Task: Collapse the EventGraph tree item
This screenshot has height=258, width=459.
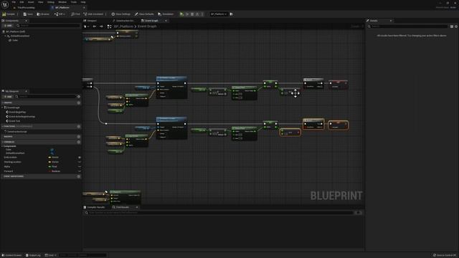Action: point(2,107)
